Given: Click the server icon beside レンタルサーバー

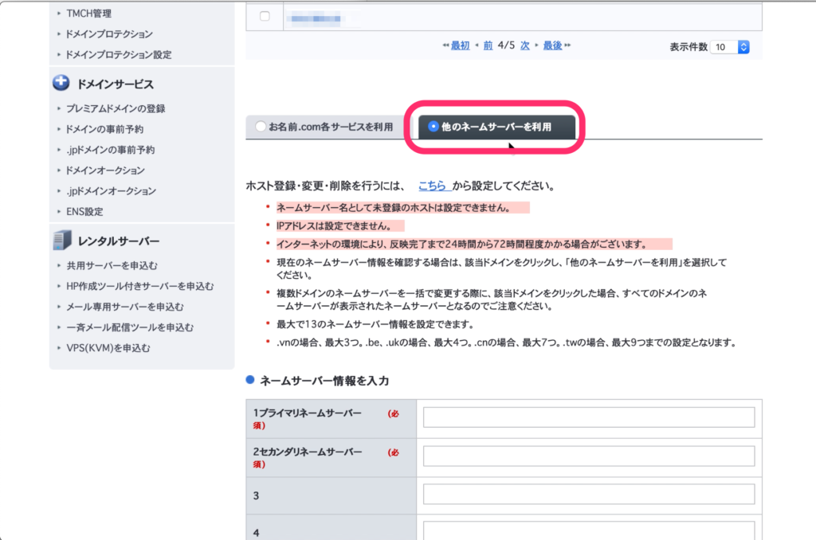Looking at the screenshot, I should 62,241.
